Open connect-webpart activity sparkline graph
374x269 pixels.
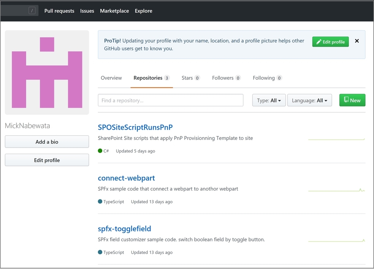tap(336, 190)
